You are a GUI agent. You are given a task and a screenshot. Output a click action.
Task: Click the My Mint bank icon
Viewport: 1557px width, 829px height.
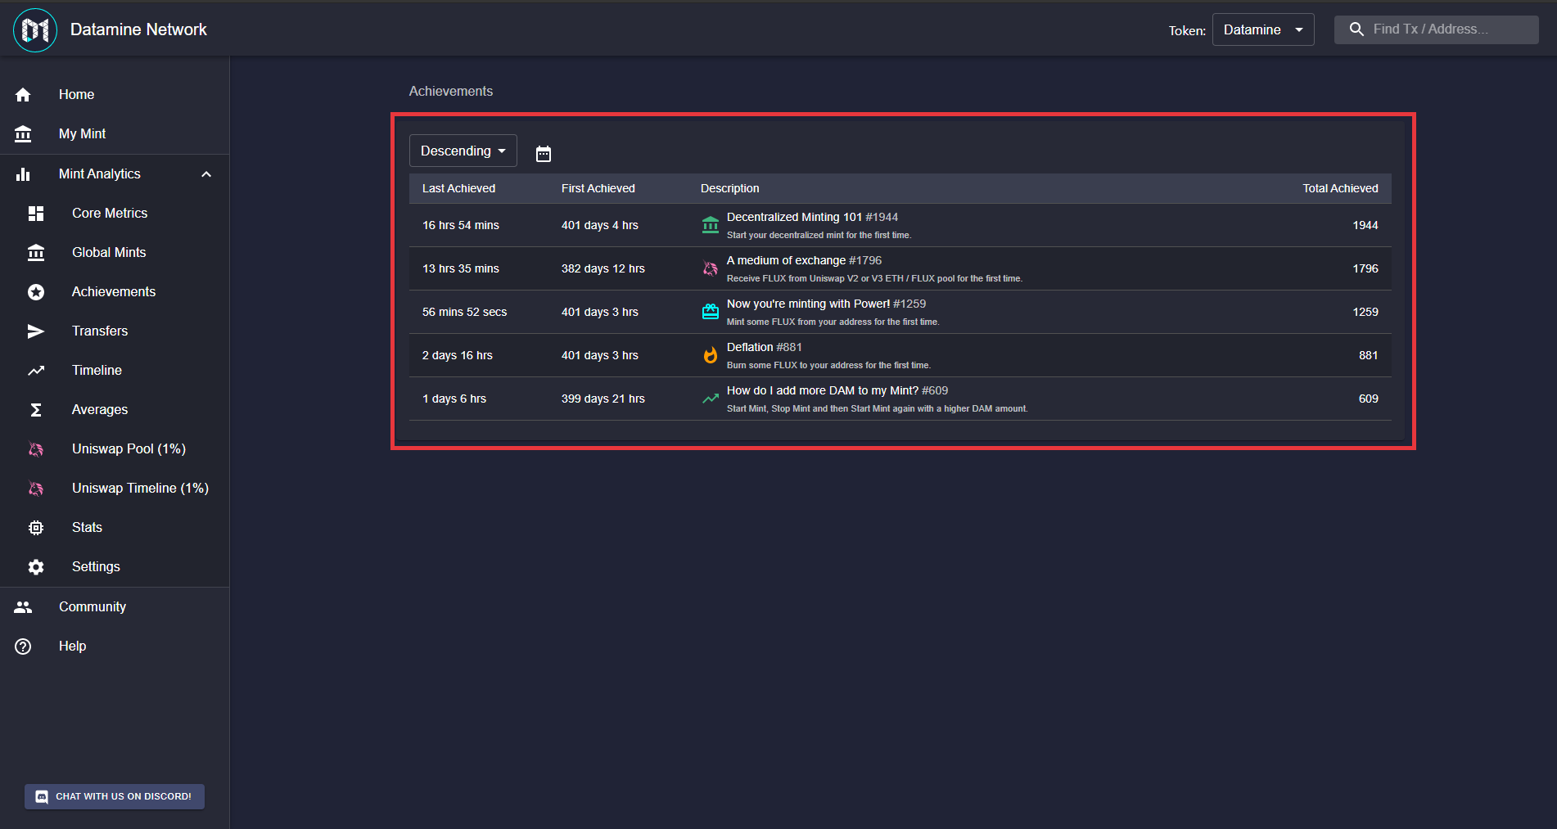pyautogui.click(x=23, y=134)
